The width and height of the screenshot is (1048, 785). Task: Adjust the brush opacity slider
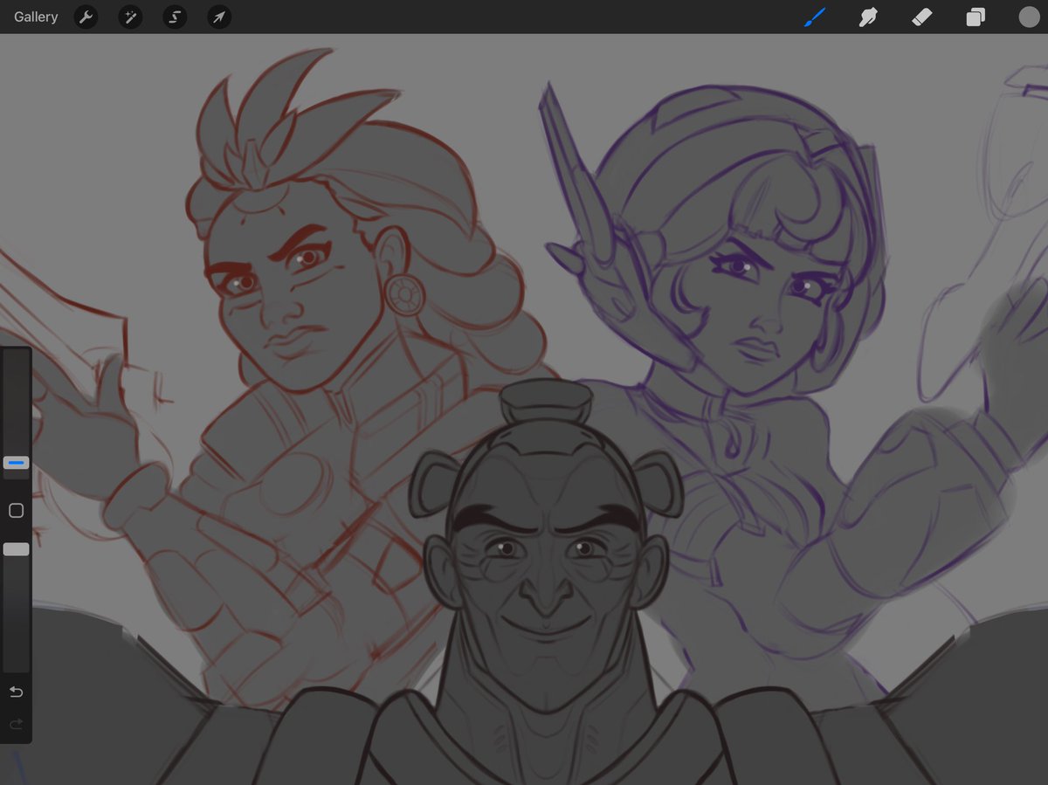coord(16,549)
